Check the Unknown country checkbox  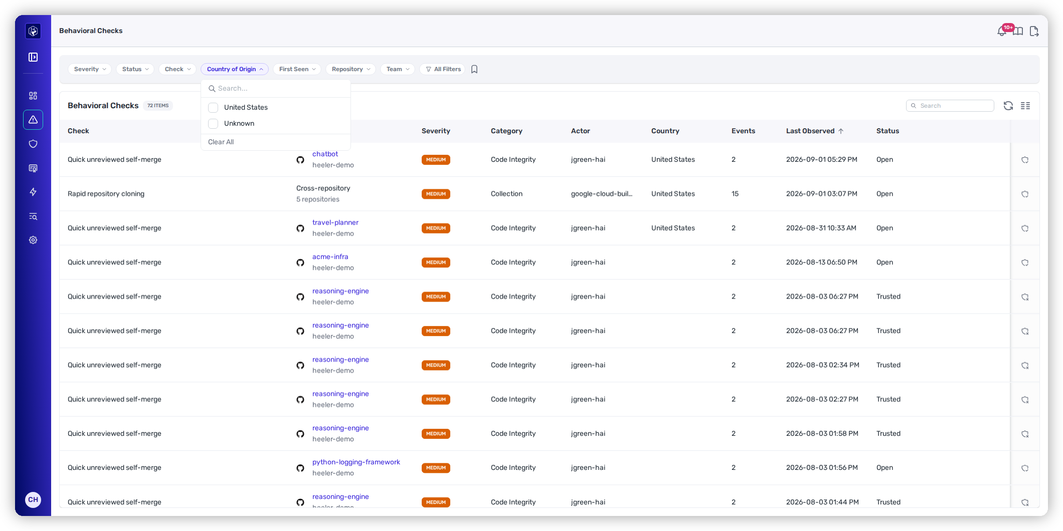point(213,123)
